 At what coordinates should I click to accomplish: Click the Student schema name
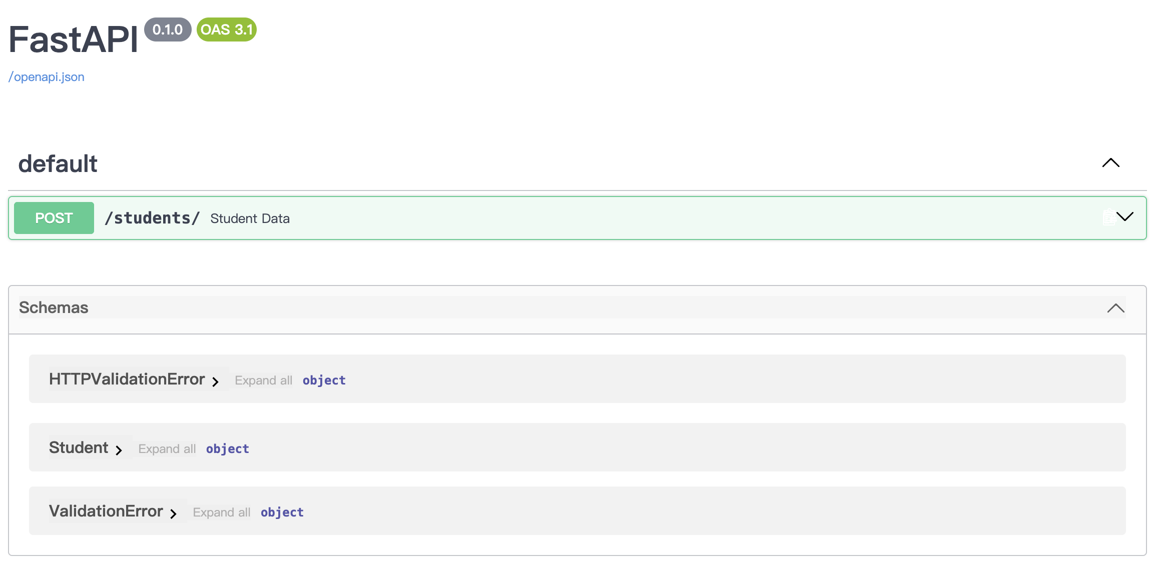point(79,447)
